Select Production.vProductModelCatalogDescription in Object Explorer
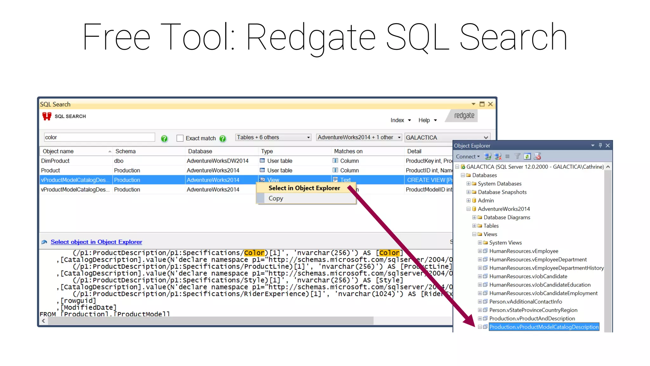Viewport: 650px width, 366px height. tap(544, 327)
